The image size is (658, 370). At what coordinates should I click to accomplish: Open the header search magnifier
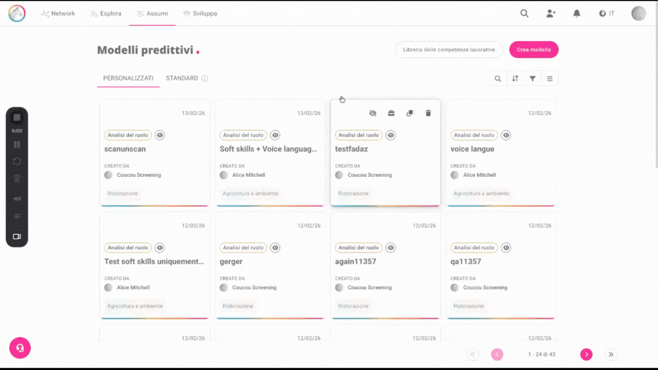click(x=524, y=13)
